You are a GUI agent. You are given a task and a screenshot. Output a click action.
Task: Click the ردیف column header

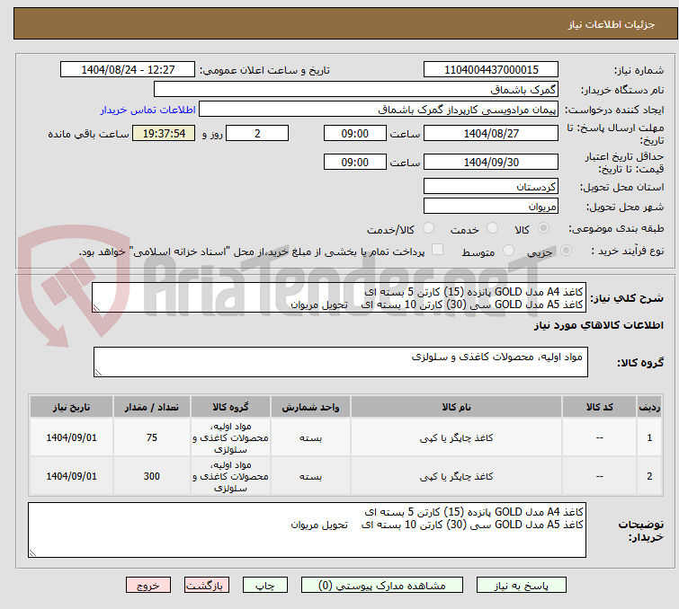pos(649,407)
